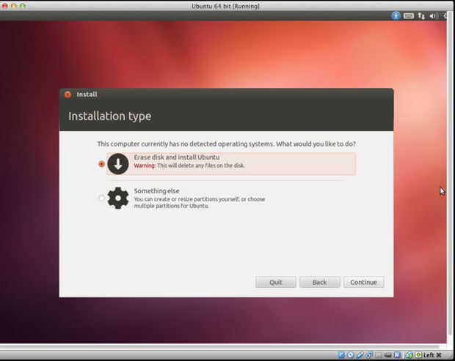Click 'Ubuntu 64 bit [Running]' window title
The height and width of the screenshot is (361, 455).
[x=225, y=6]
